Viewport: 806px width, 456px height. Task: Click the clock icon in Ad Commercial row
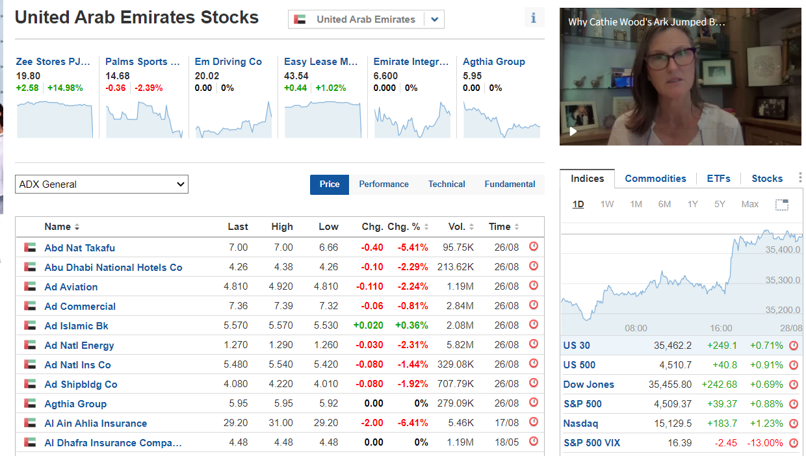534,305
